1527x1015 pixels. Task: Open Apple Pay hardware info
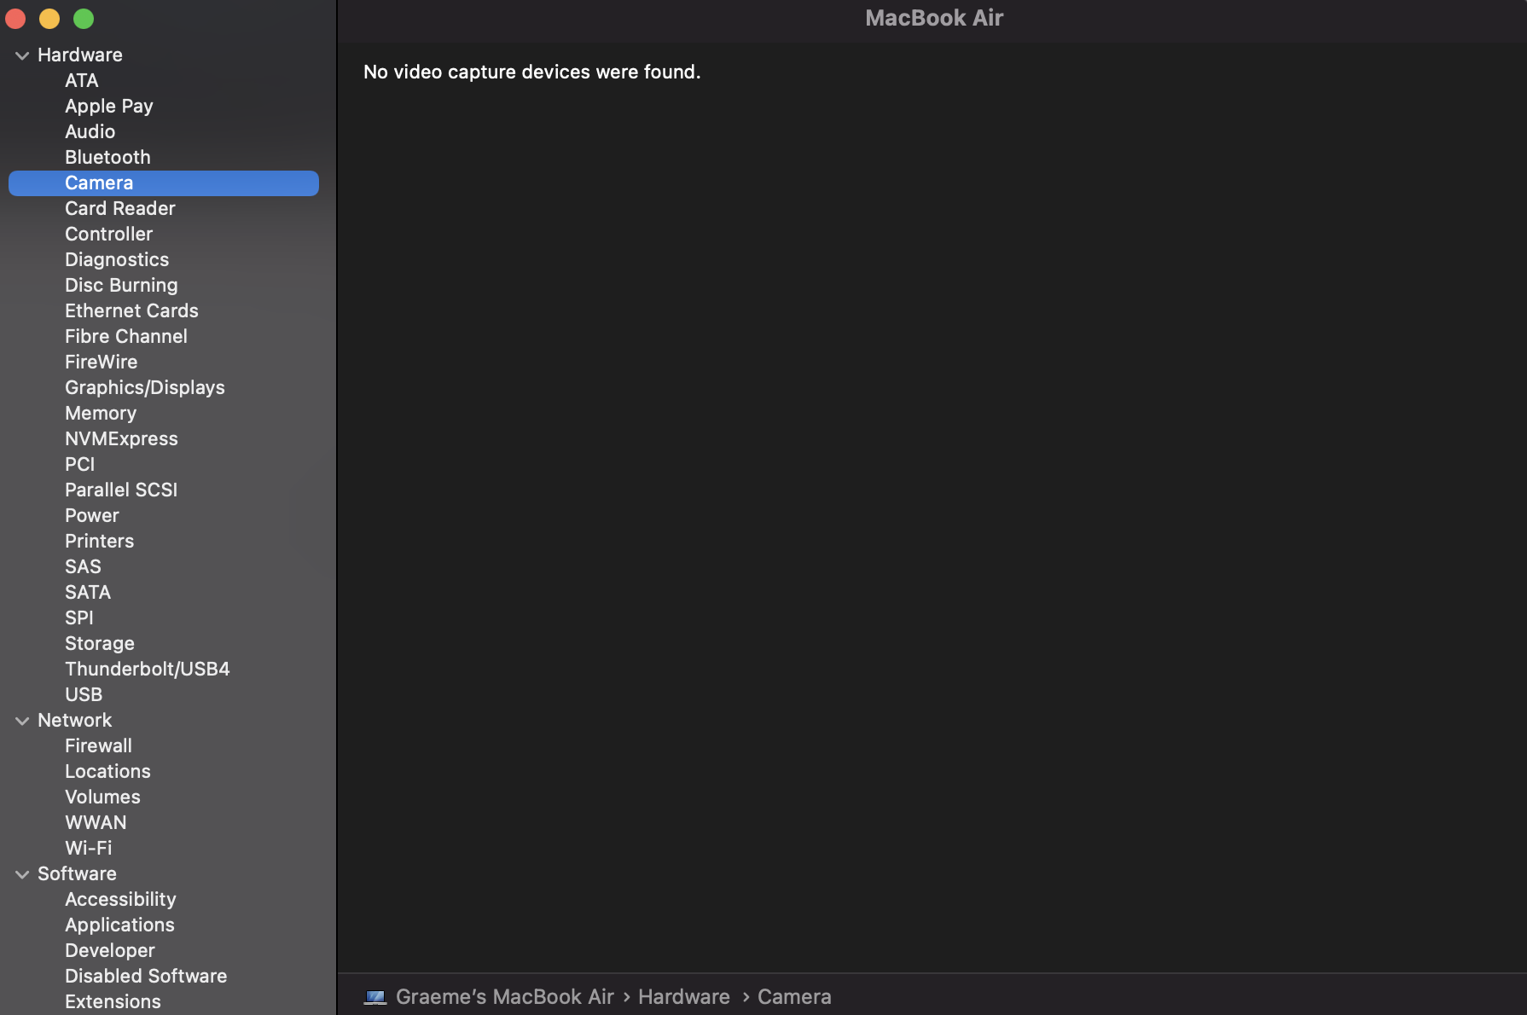tap(109, 106)
